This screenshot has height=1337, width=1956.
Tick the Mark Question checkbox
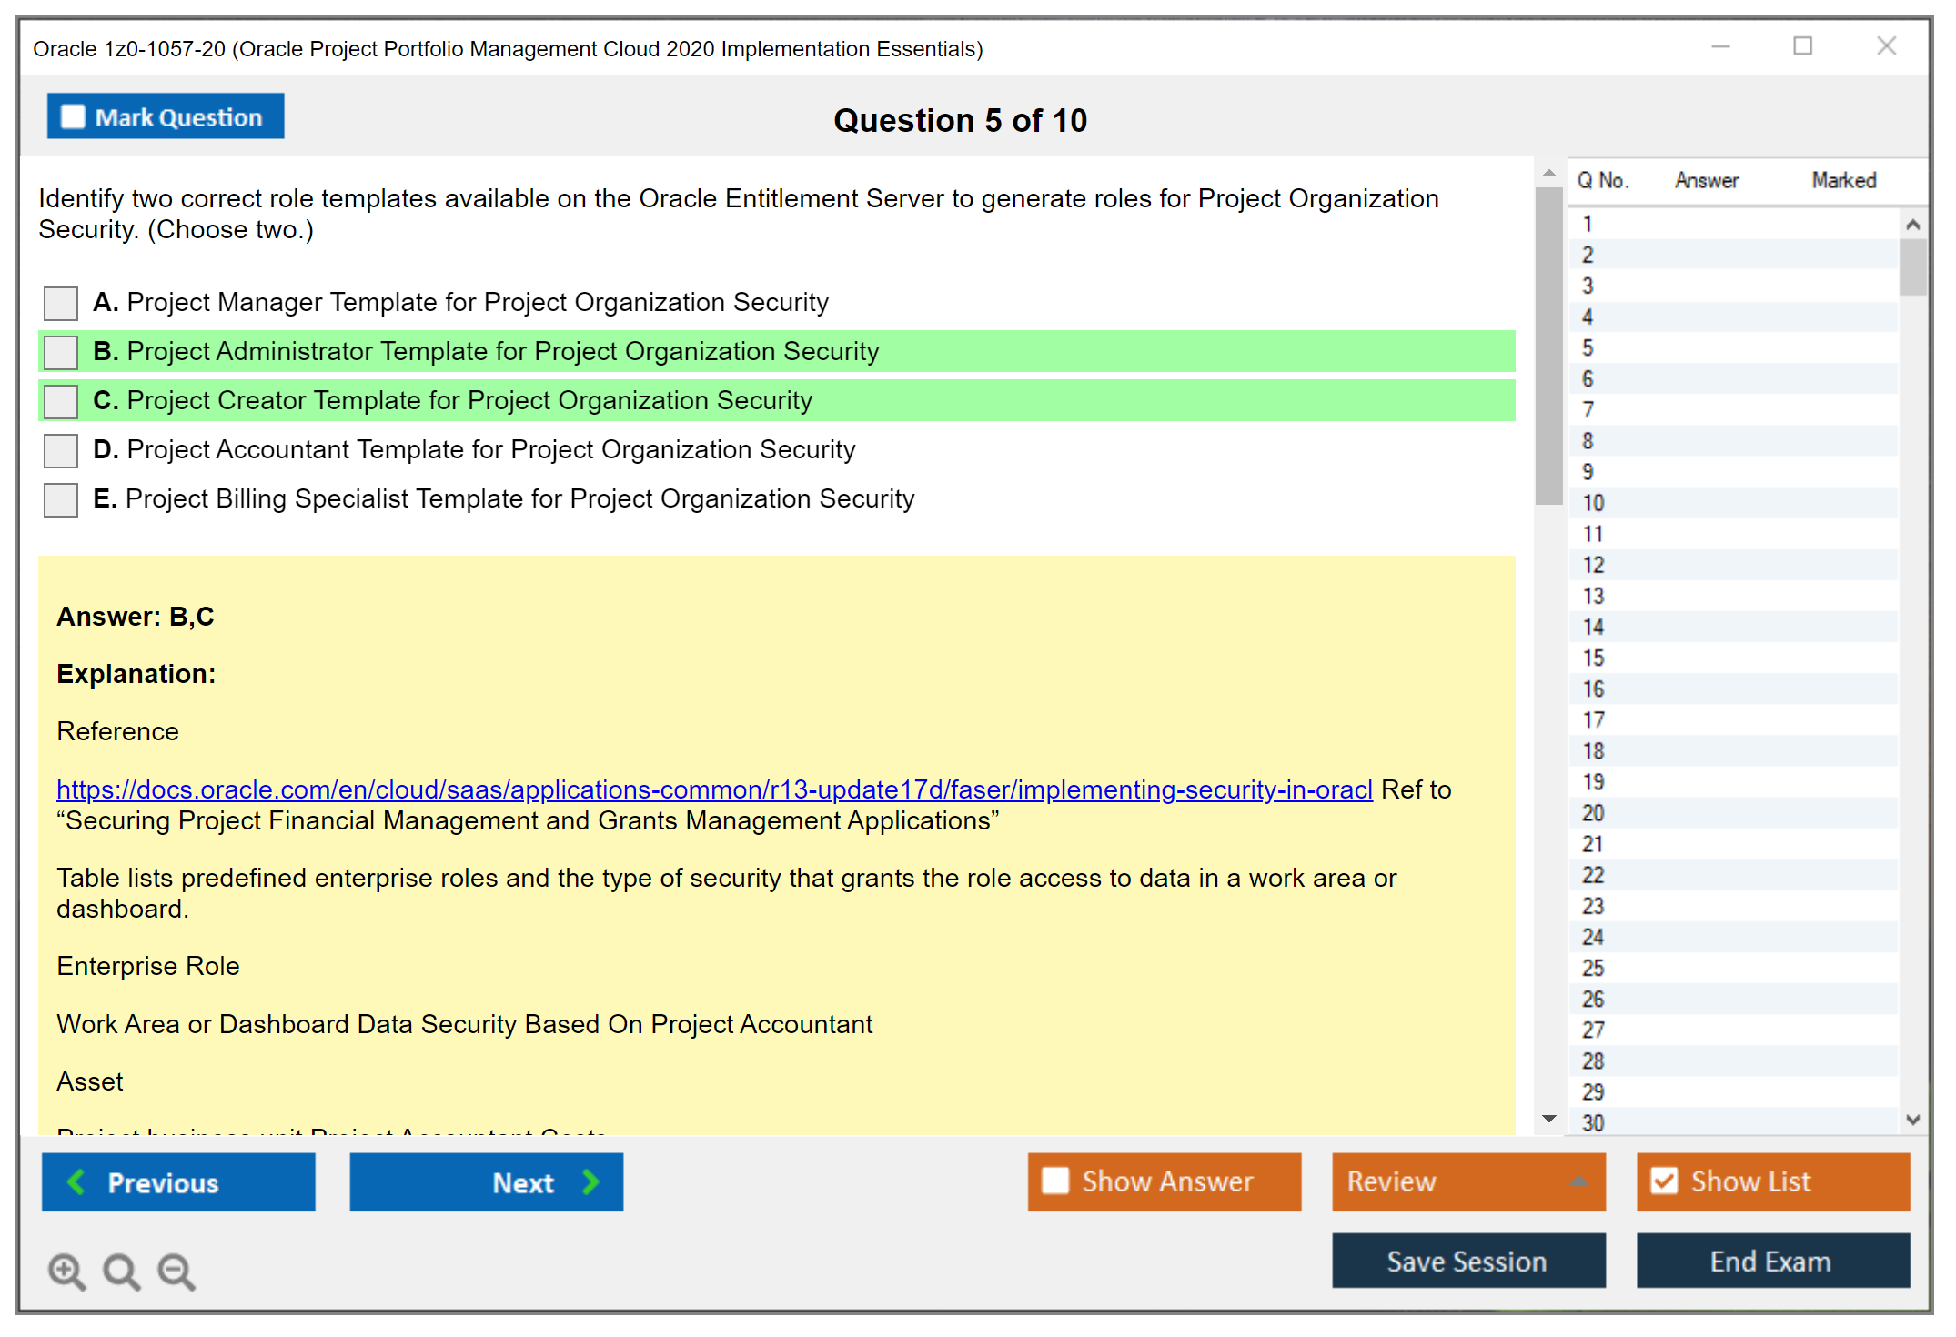click(73, 117)
